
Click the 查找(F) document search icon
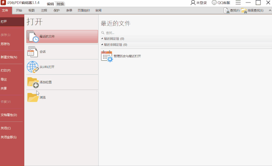click(226, 11)
